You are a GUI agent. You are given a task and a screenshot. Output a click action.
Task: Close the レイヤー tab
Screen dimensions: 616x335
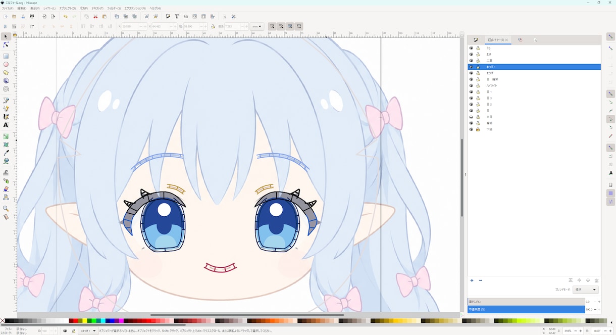tap(507, 39)
